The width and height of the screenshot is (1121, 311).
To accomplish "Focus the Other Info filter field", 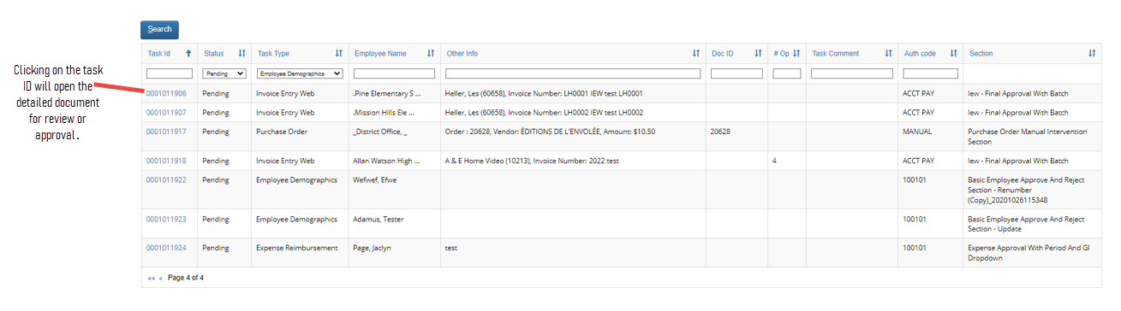I will (x=573, y=73).
